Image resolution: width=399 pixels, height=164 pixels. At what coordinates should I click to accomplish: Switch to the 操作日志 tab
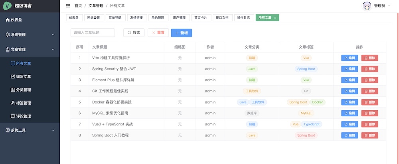click(243, 18)
